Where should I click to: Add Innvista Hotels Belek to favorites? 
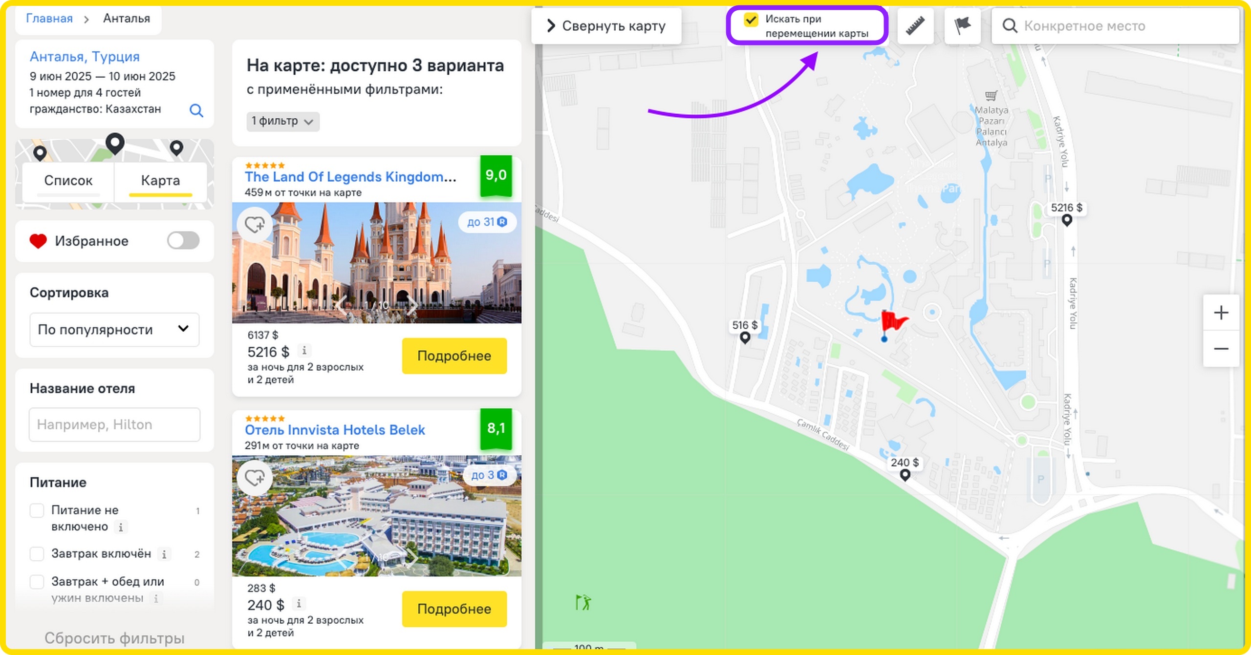coord(255,478)
